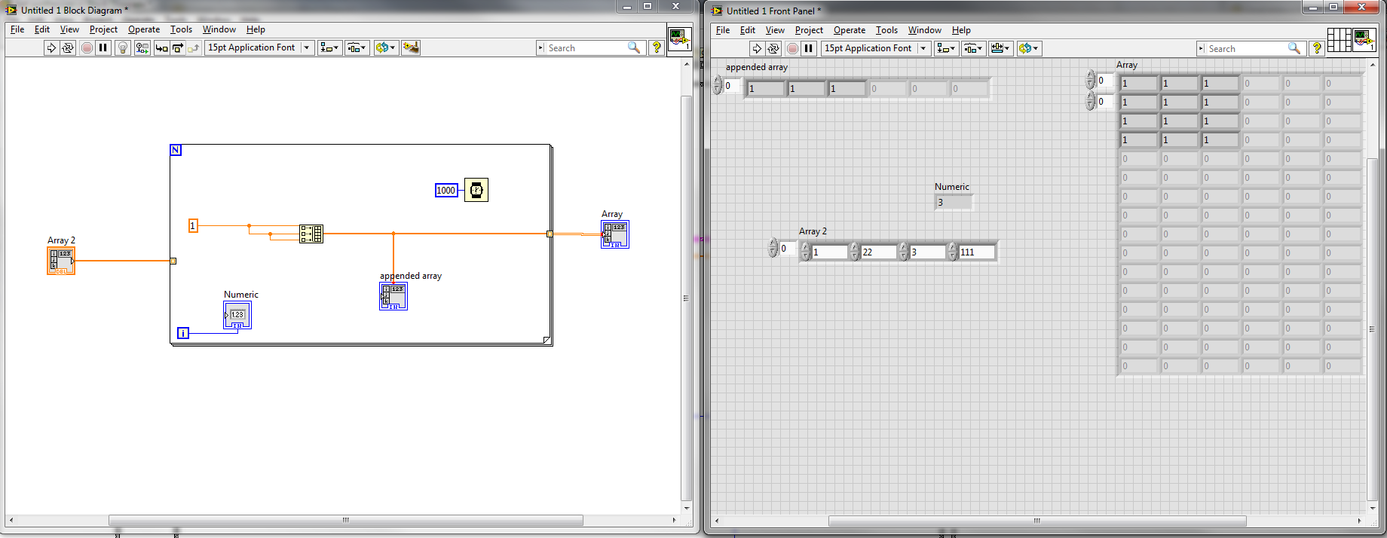Click Numeric indicator terminal in loop
Viewport: 1387px width, 538px height.
pos(237,315)
